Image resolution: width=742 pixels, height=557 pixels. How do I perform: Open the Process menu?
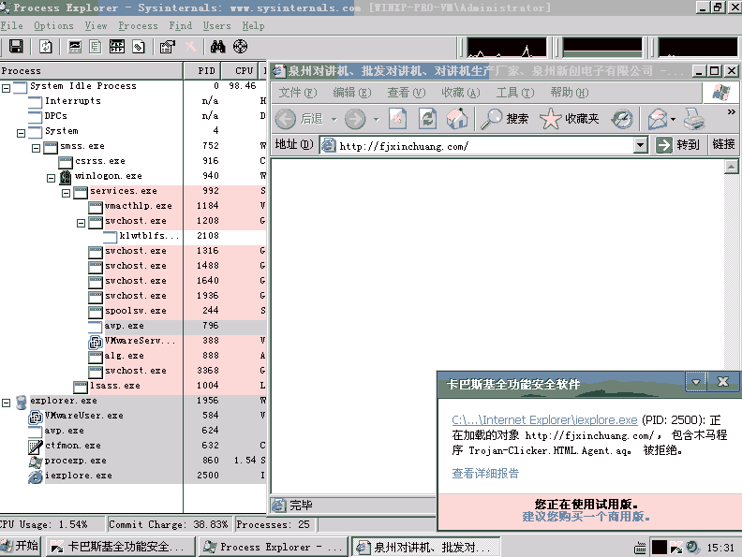click(138, 25)
